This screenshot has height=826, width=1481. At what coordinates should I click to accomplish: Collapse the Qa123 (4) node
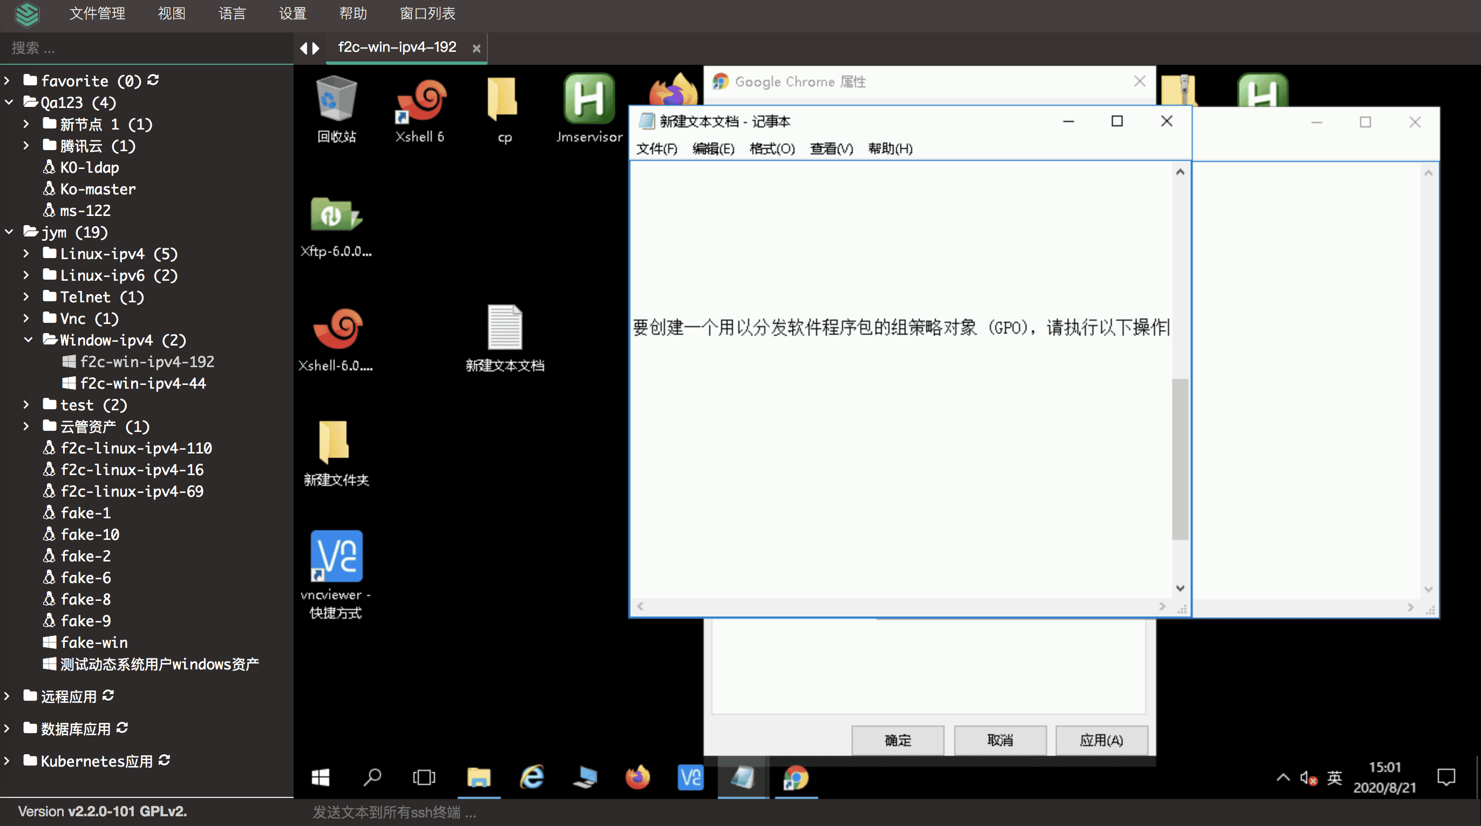[9, 103]
